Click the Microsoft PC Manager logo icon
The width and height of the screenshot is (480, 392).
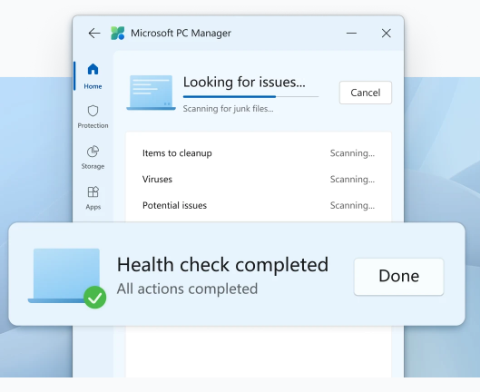click(x=118, y=33)
